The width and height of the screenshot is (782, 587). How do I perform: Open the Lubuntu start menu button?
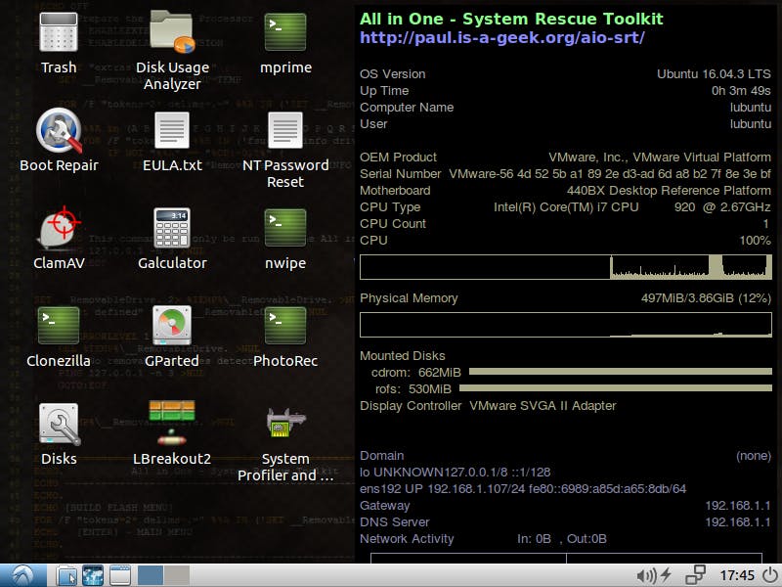point(22,575)
